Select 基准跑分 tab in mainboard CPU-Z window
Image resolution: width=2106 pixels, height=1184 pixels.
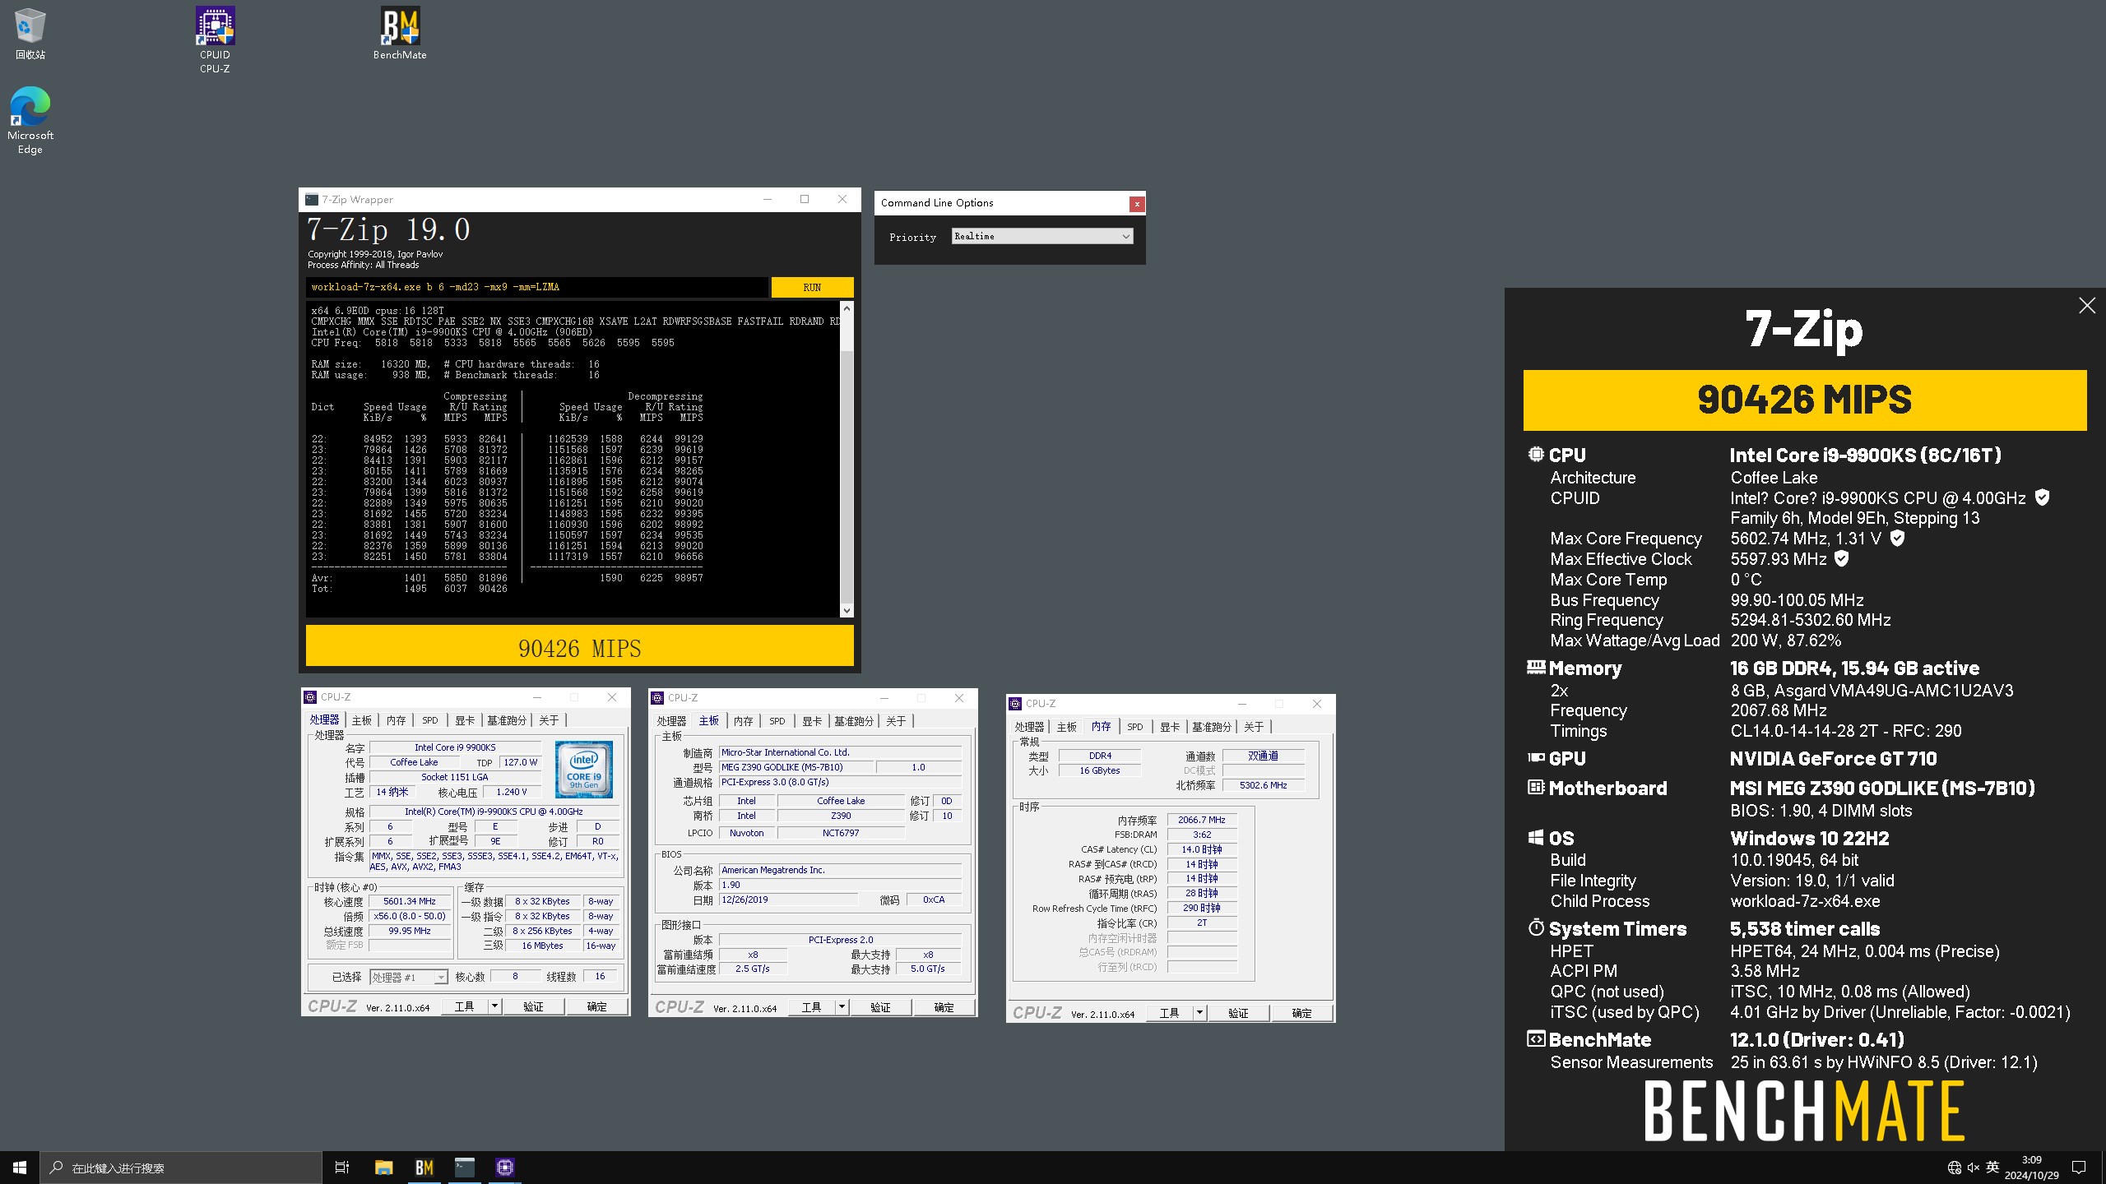[x=853, y=721]
